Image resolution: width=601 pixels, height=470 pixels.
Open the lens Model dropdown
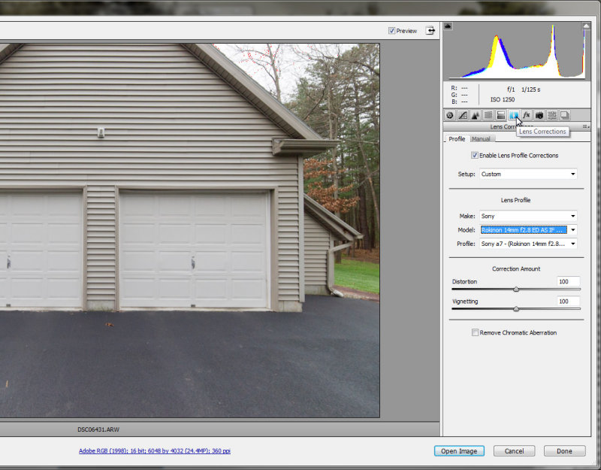528,230
